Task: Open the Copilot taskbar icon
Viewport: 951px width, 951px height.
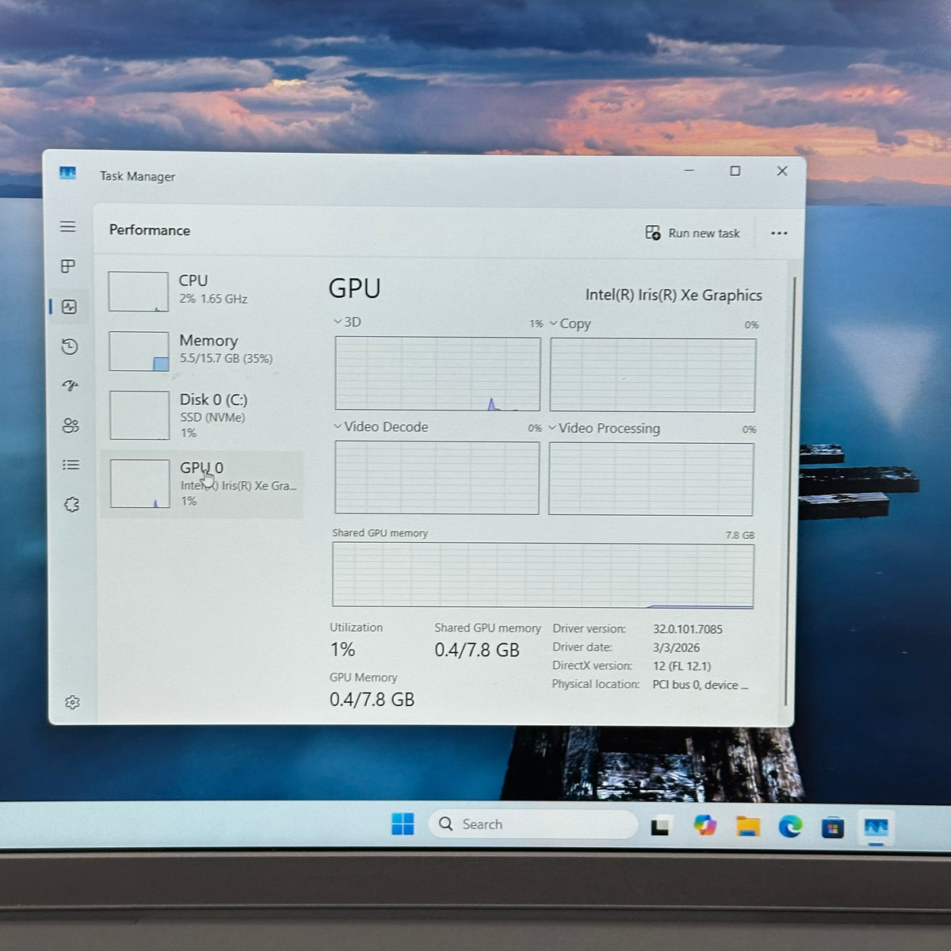Action: coord(705,826)
